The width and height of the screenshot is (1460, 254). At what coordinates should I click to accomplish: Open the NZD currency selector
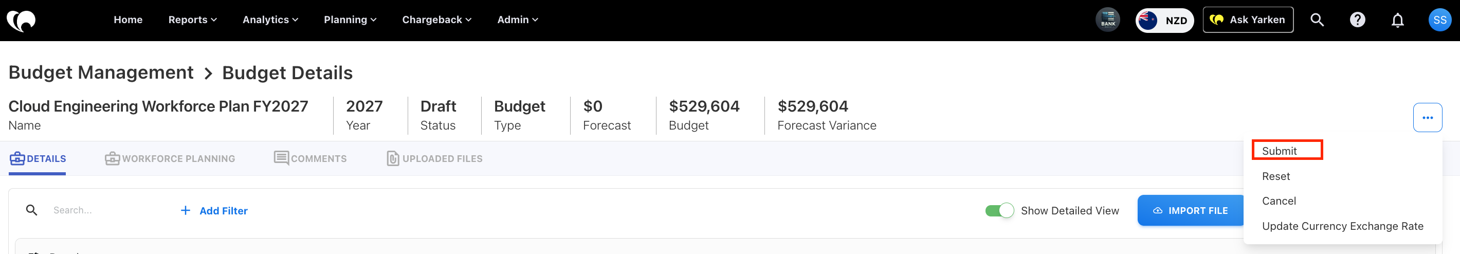[x=1165, y=20]
